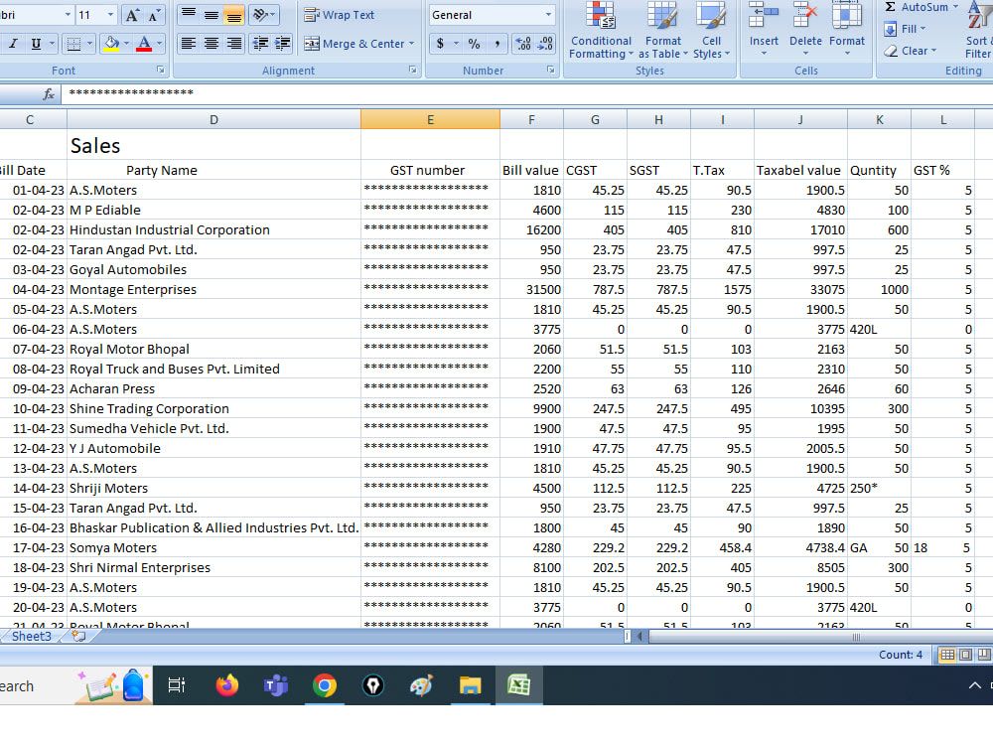Screen dimensions: 993x745
Task: Apply the yellow Fill Color swatch
Action: (110, 44)
